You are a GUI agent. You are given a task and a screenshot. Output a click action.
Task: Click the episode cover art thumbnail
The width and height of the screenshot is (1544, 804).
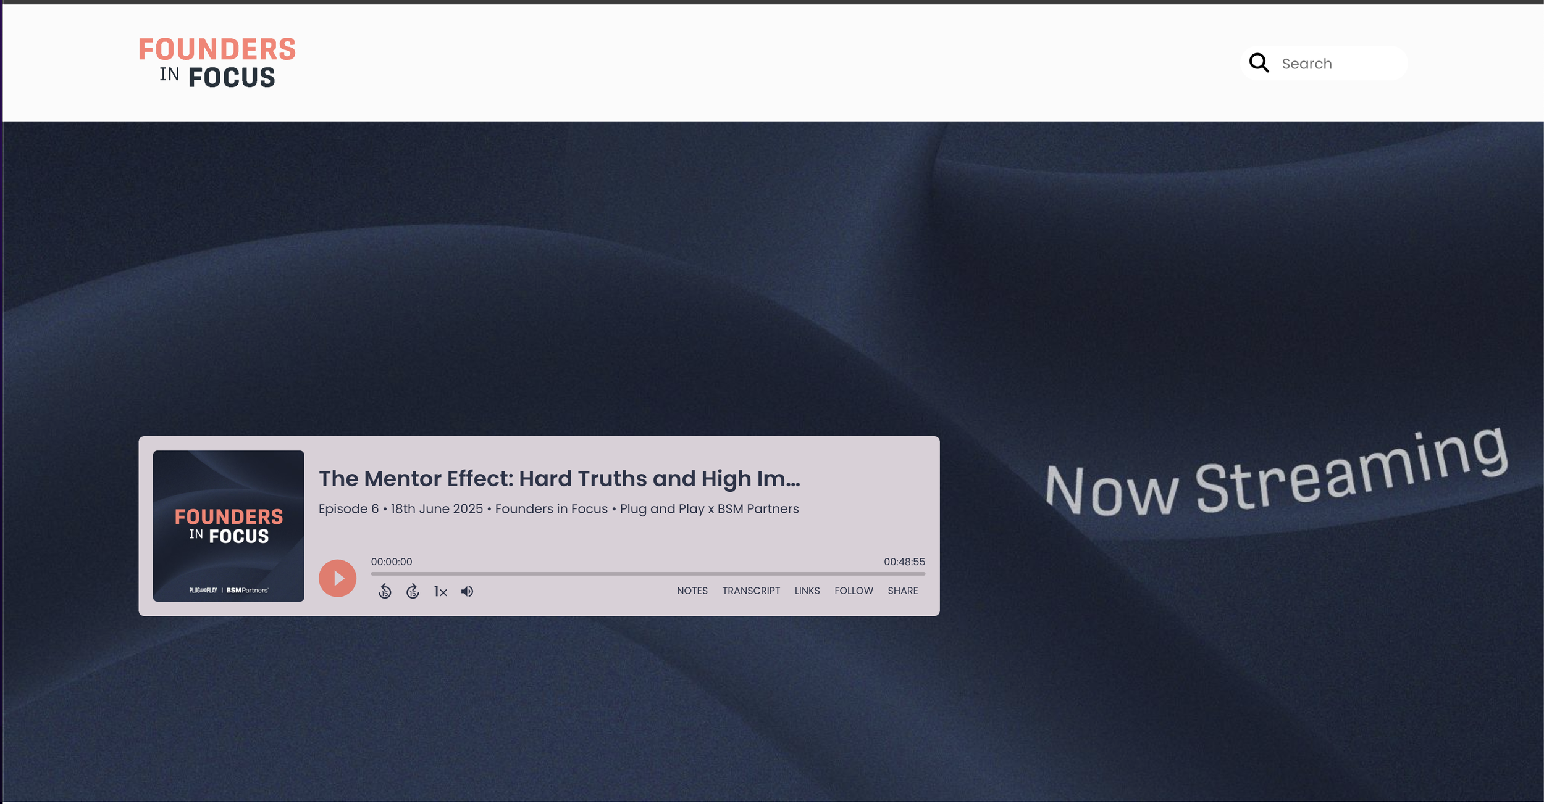coord(229,526)
